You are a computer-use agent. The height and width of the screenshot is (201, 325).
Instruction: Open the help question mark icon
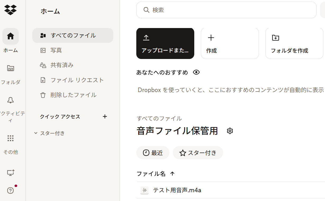(x=11, y=190)
